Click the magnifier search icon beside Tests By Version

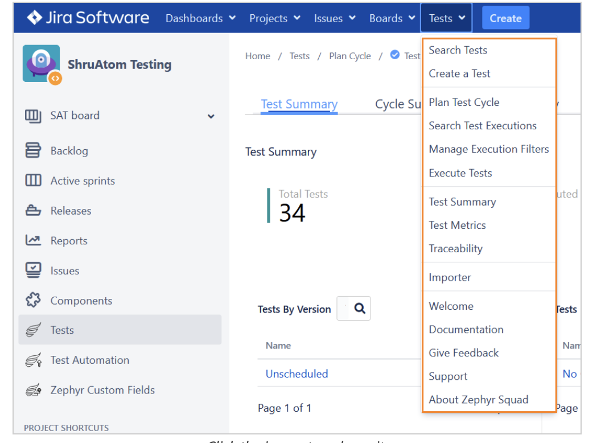coord(360,309)
